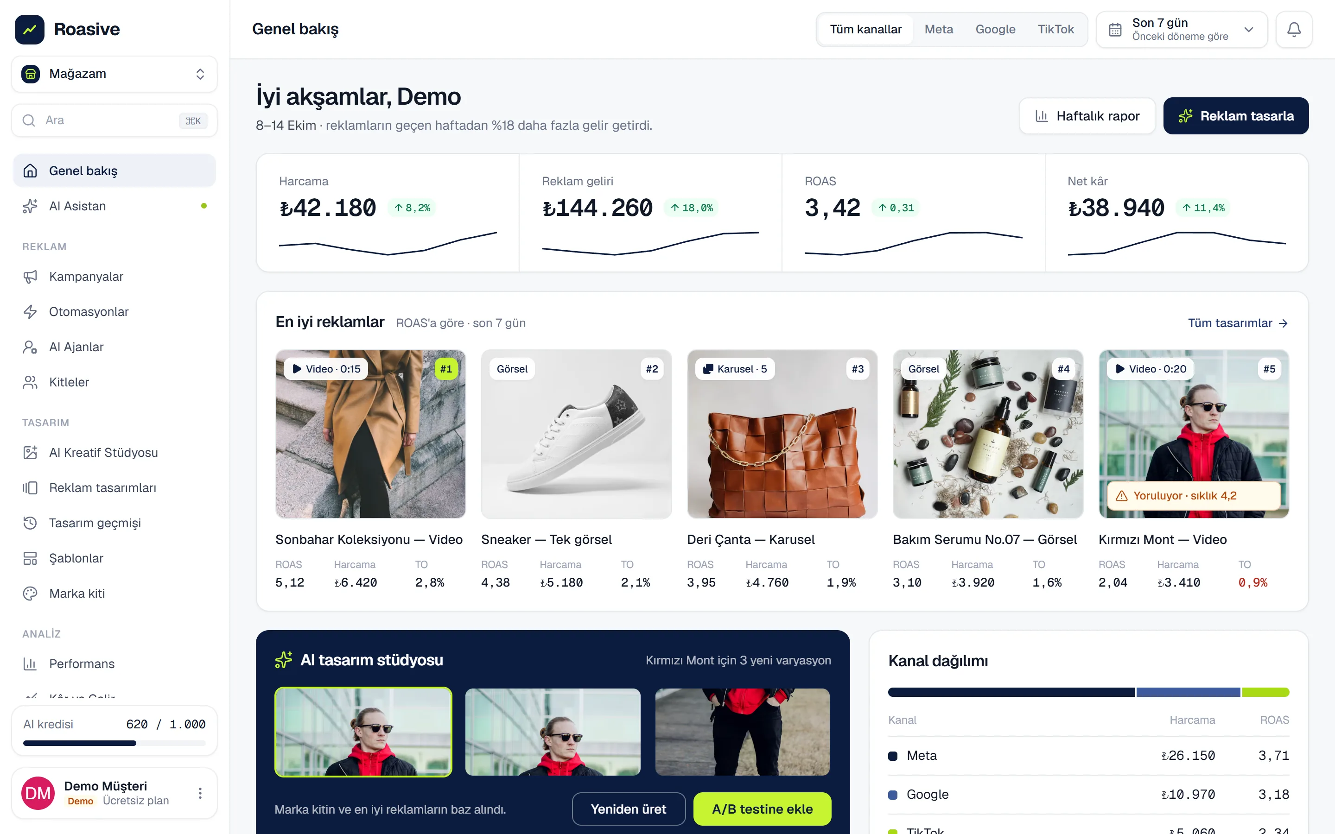Expand the Mağazam store selector

(x=114, y=74)
